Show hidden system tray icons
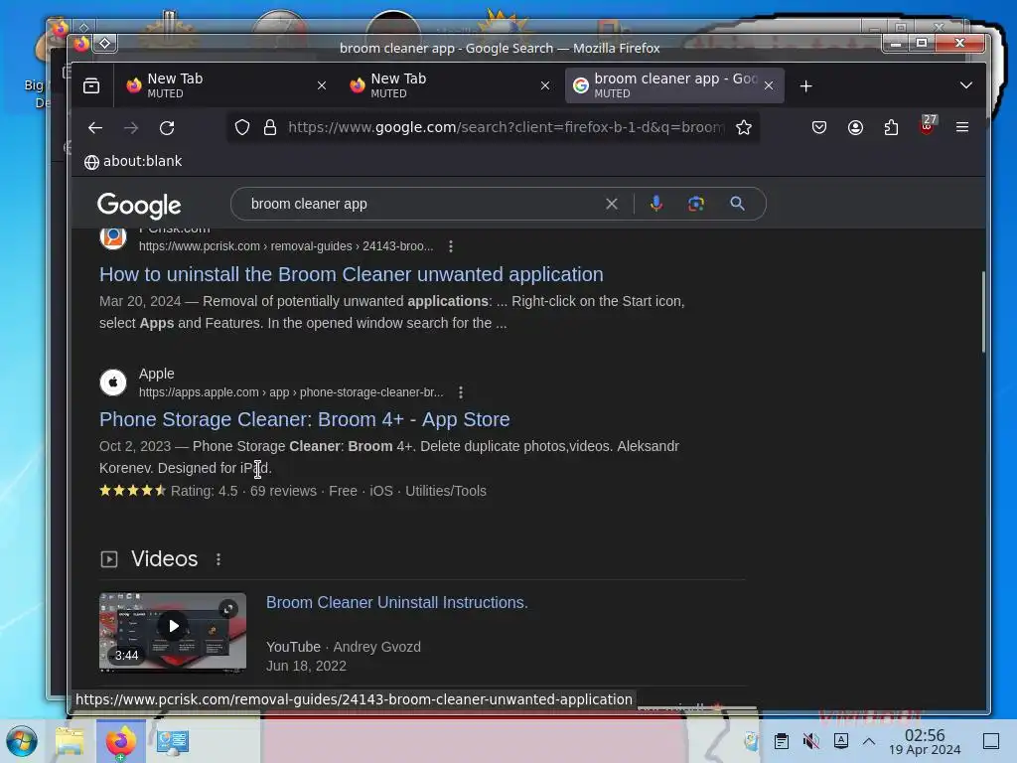Screen dimensions: 1017x763 click(869, 741)
